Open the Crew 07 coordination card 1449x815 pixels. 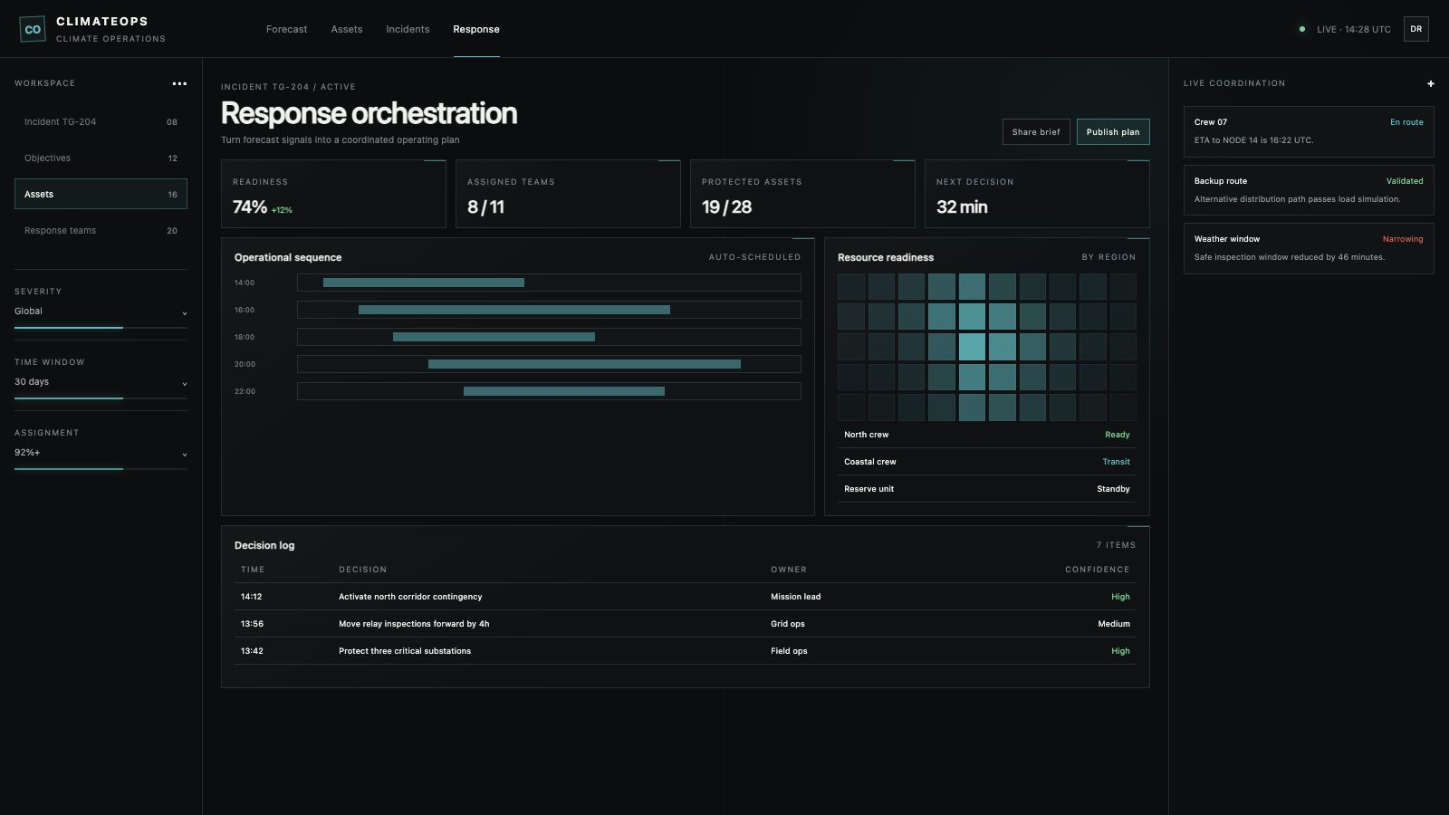click(x=1309, y=131)
